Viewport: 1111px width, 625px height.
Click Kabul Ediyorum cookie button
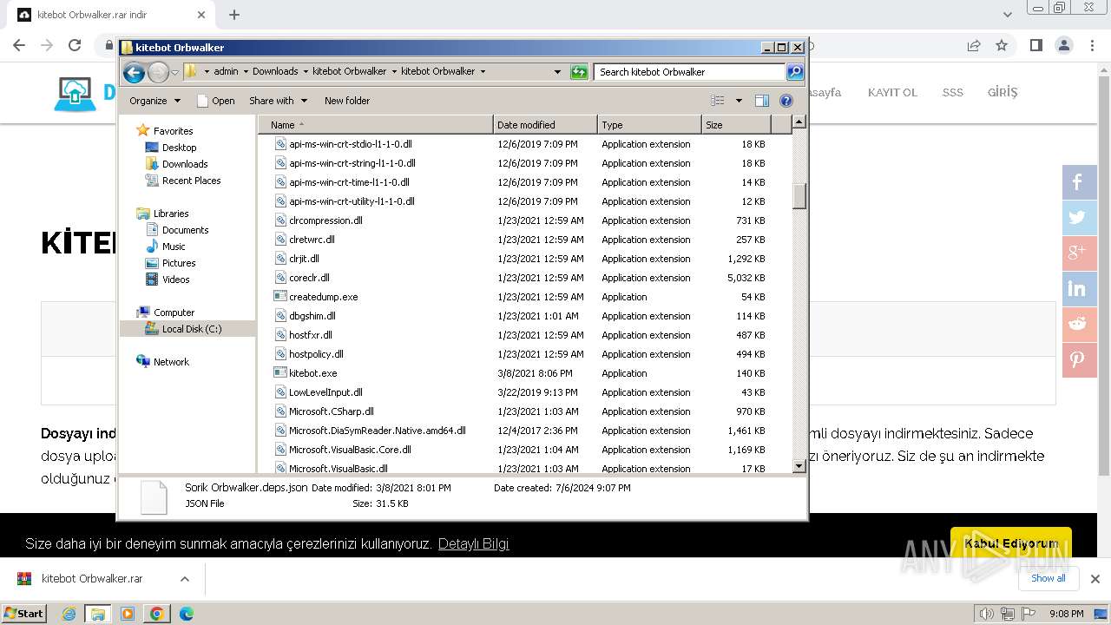pyautogui.click(x=1011, y=543)
